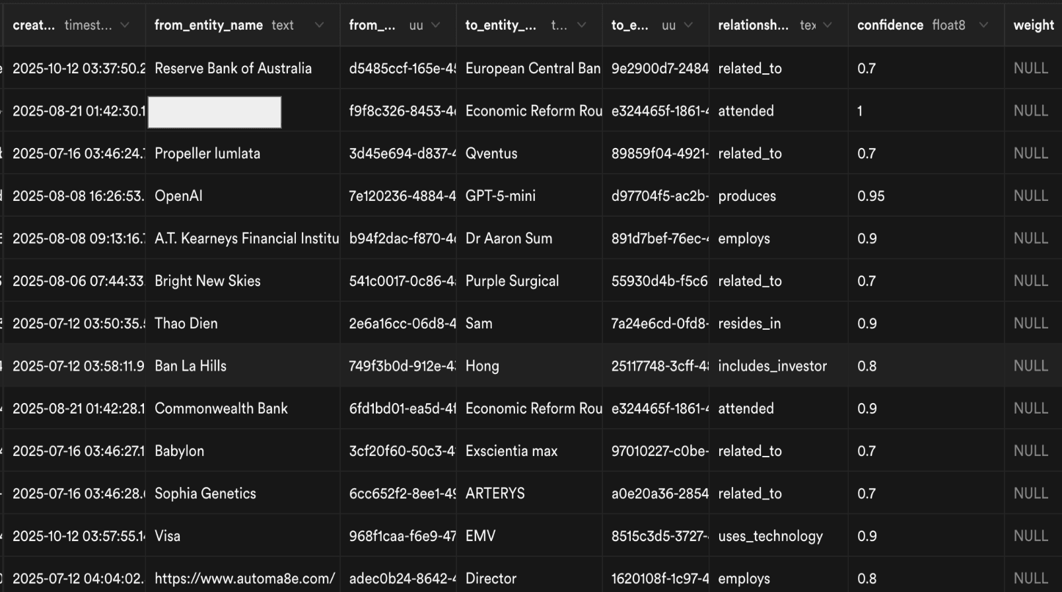
Task: Select the Hong cell
Action: 530,366
